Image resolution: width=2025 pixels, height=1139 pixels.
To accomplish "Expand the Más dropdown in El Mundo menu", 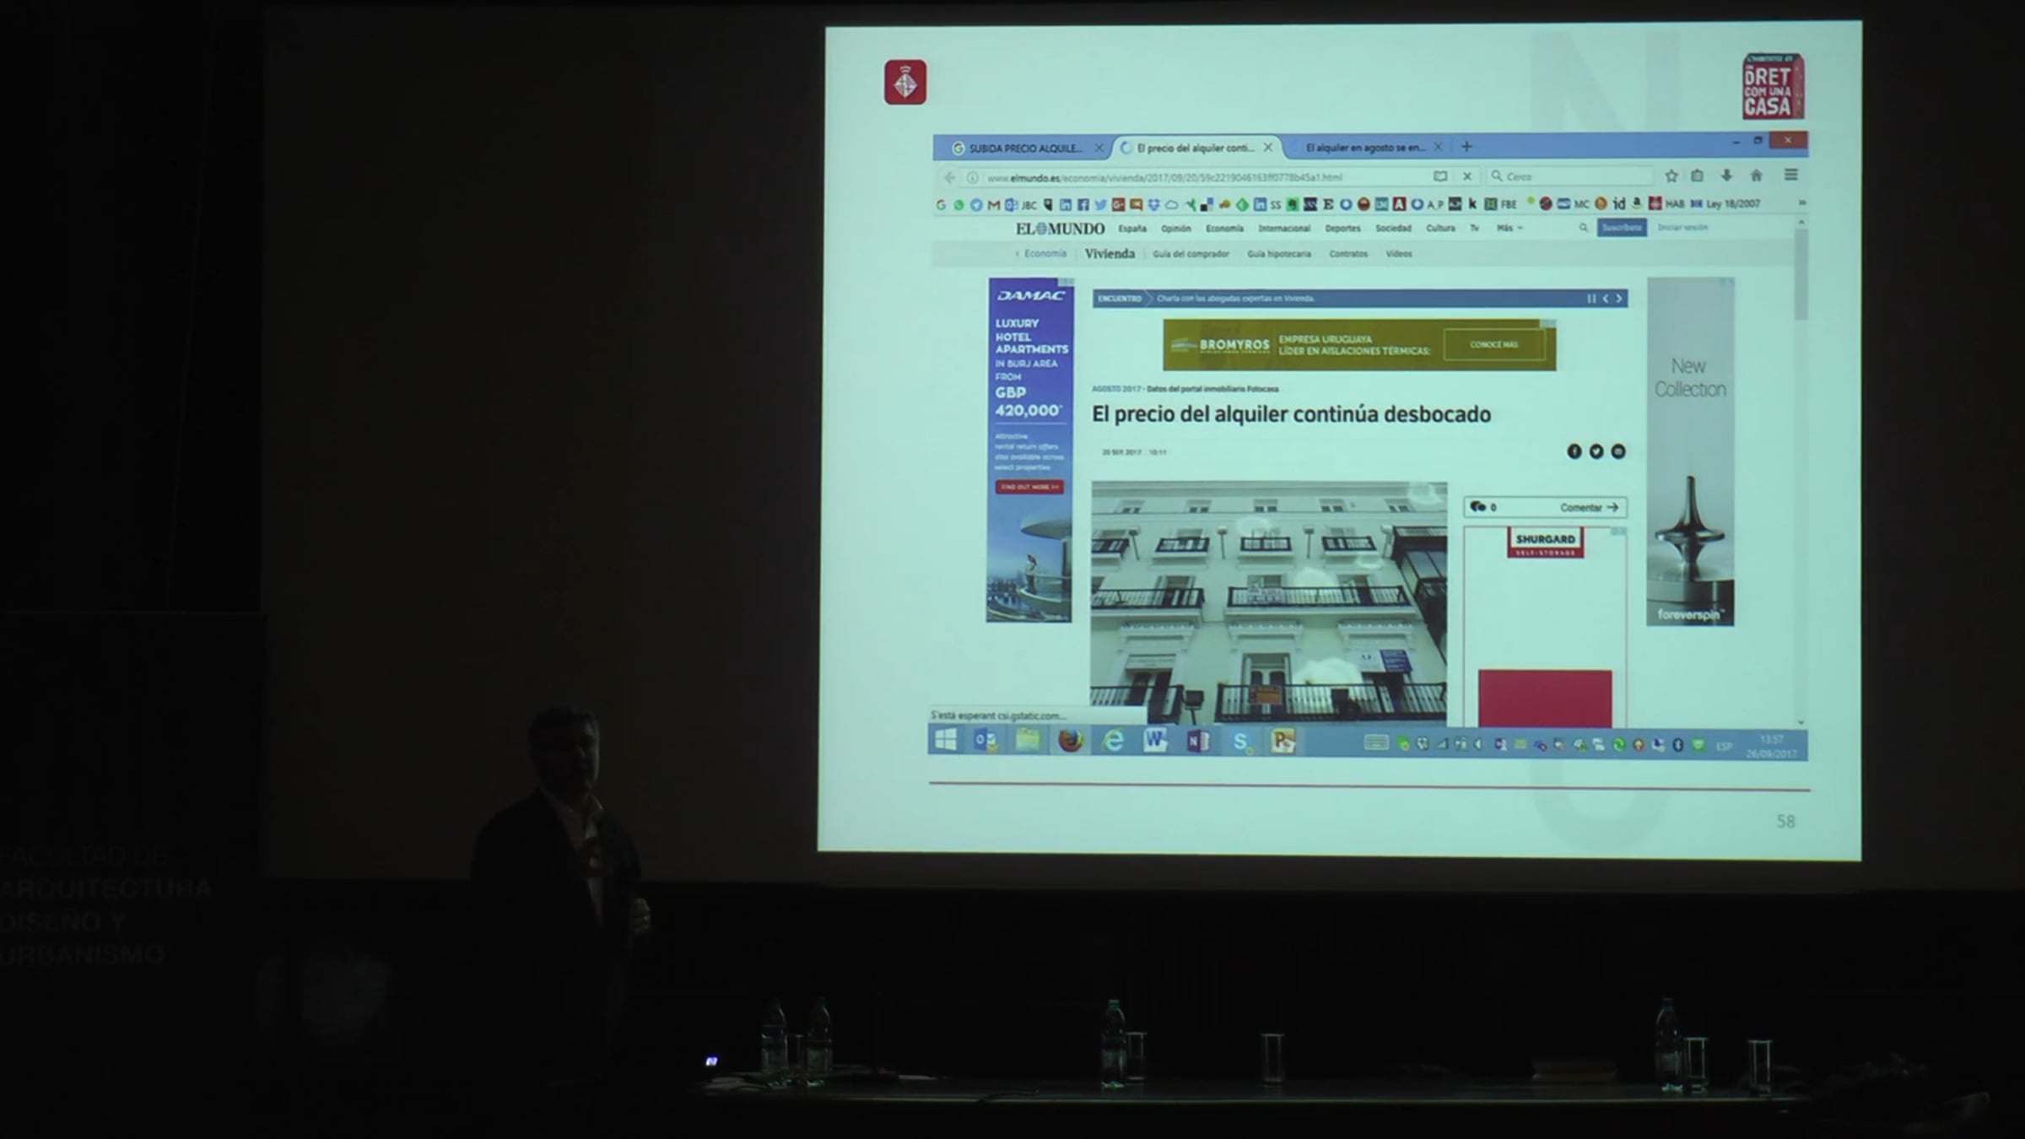I will pos(1509,228).
